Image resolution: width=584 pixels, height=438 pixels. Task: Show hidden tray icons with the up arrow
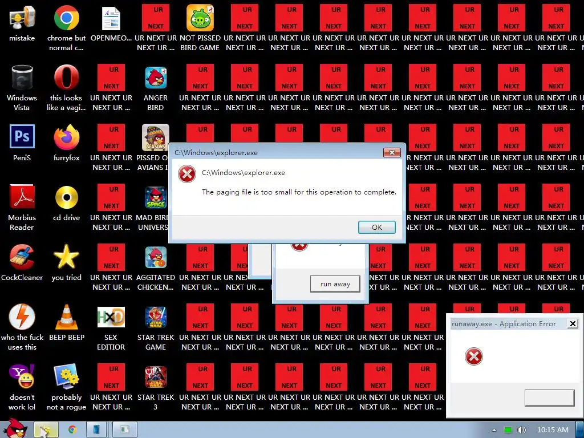494,430
